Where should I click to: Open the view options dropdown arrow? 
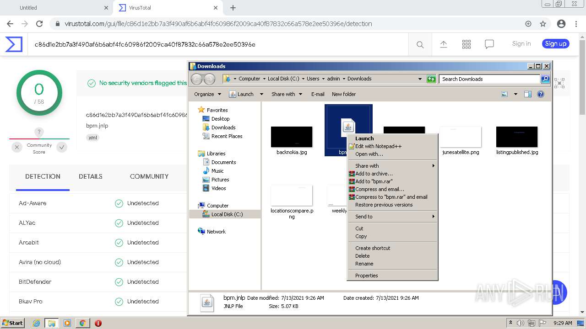click(515, 94)
